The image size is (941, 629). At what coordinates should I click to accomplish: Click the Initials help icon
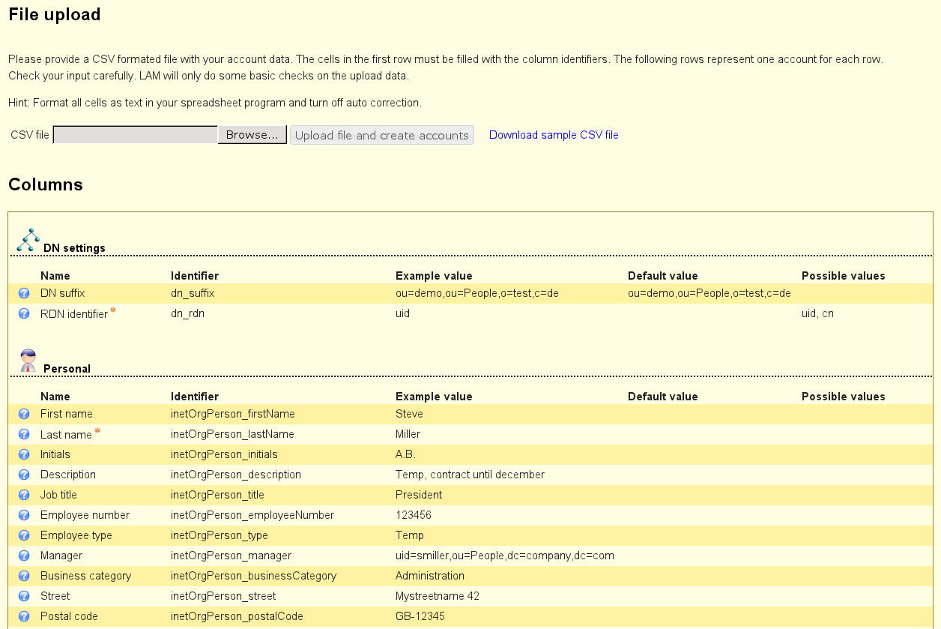(x=24, y=454)
